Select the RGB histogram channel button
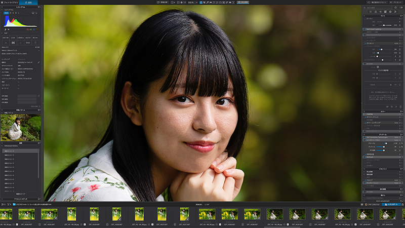The image size is (405, 228). tap(6, 13)
